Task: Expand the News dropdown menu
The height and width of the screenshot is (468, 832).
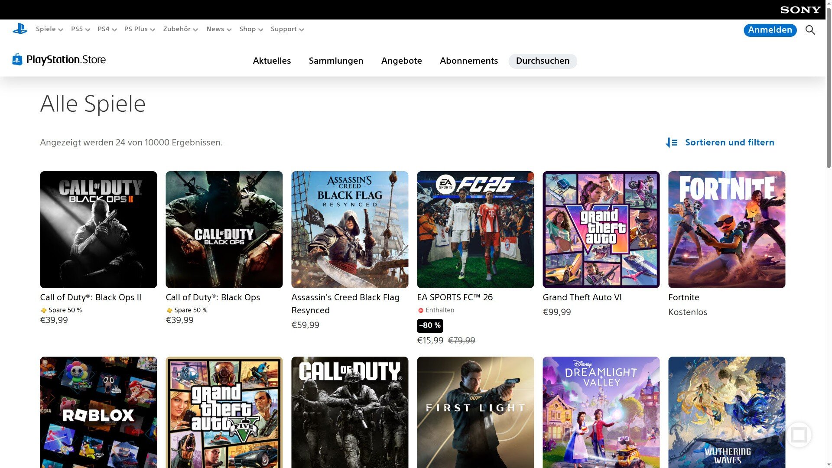Action: 219,29
